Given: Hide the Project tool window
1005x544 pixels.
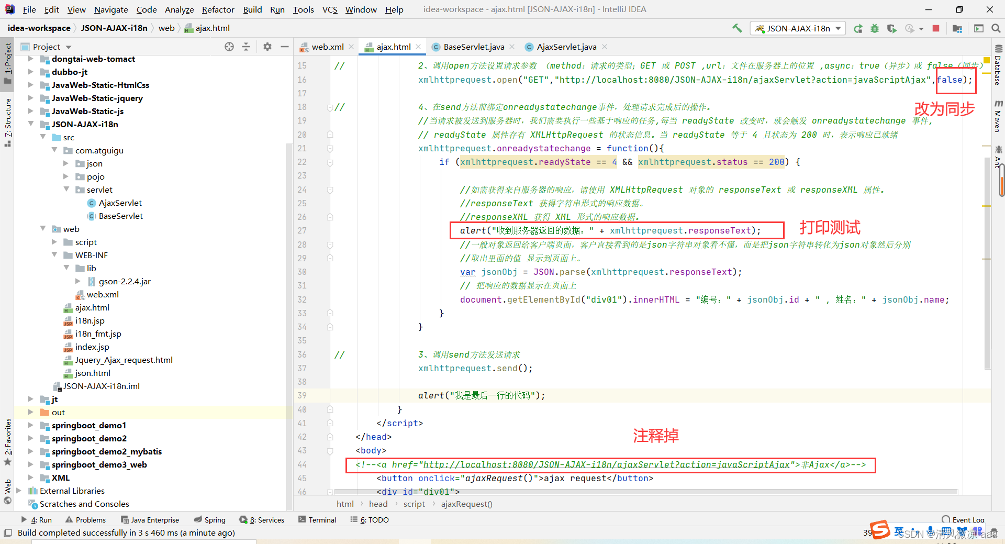Looking at the screenshot, I should [x=284, y=47].
